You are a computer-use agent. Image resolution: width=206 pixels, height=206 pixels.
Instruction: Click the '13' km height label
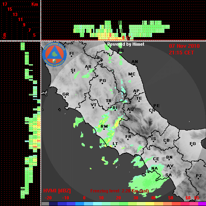pyautogui.click(x=15, y=14)
